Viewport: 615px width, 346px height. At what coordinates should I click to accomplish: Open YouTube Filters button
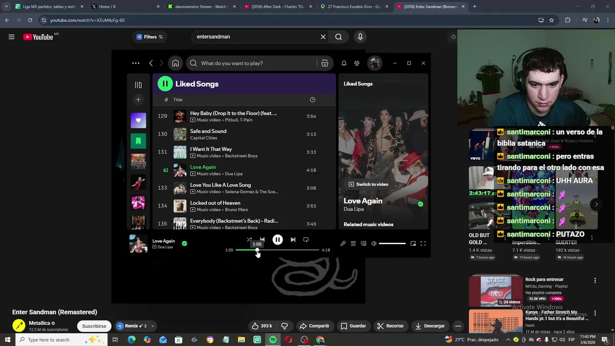point(149,37)
